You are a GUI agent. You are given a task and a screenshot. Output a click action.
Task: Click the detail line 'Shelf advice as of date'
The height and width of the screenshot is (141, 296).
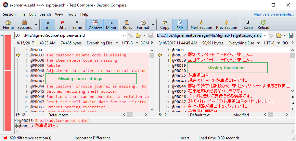61,121
